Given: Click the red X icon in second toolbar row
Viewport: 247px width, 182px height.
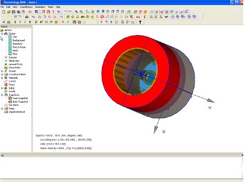Looking at the screenshot, I should (144, 17).
